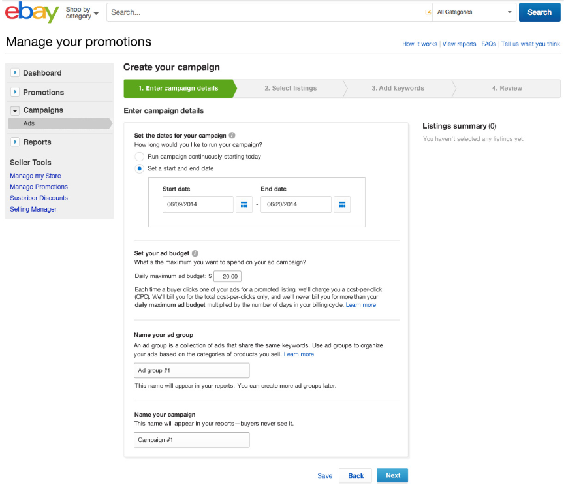Screen dimensions: 566x504
Task: Click the eBay logo
Action: point(33,12)
